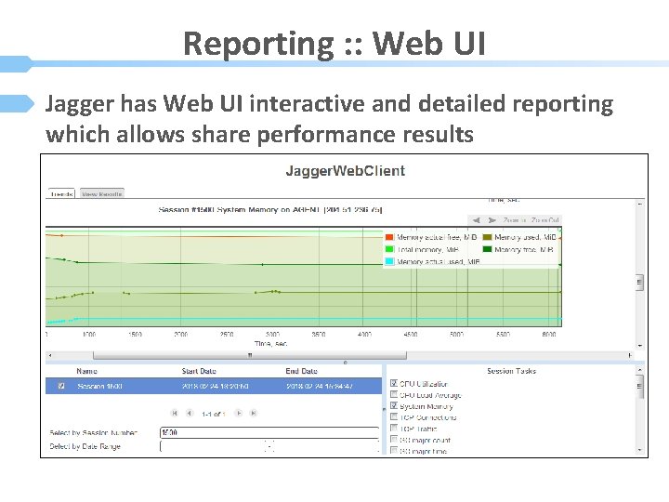This screenshot has height=502, width=669.
Task: Enable the CPU Load Average checkbox
Action: click(394, 394)
